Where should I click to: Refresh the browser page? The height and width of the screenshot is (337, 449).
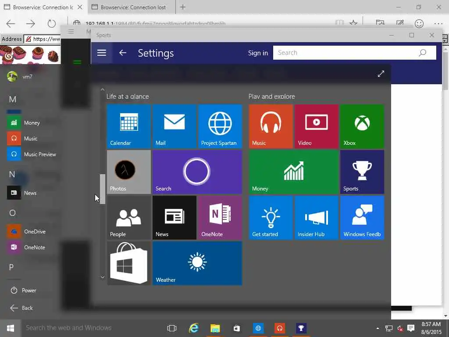coord(52,24)
